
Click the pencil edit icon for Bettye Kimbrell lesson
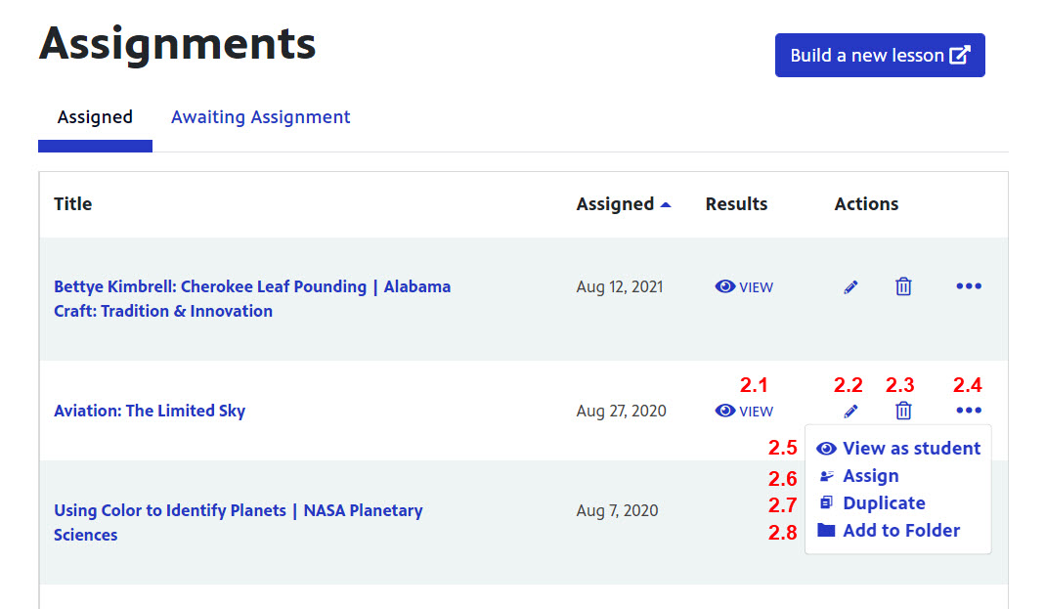850,287
